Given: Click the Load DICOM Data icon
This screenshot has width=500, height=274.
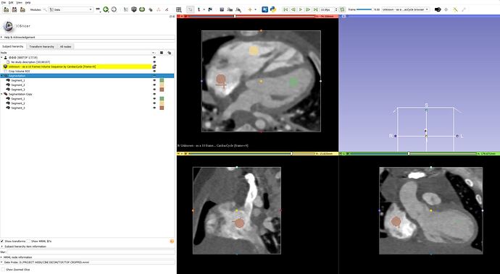Looking at the screenshot, I should pyautogui.click(x=14, y=9).
